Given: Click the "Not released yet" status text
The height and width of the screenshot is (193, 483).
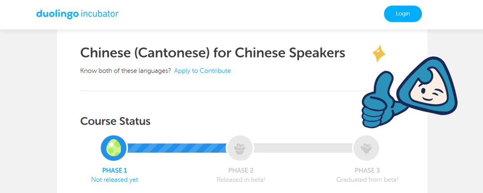Looking at the screenshot, I should pyautogui.click(x=114, y=180).
